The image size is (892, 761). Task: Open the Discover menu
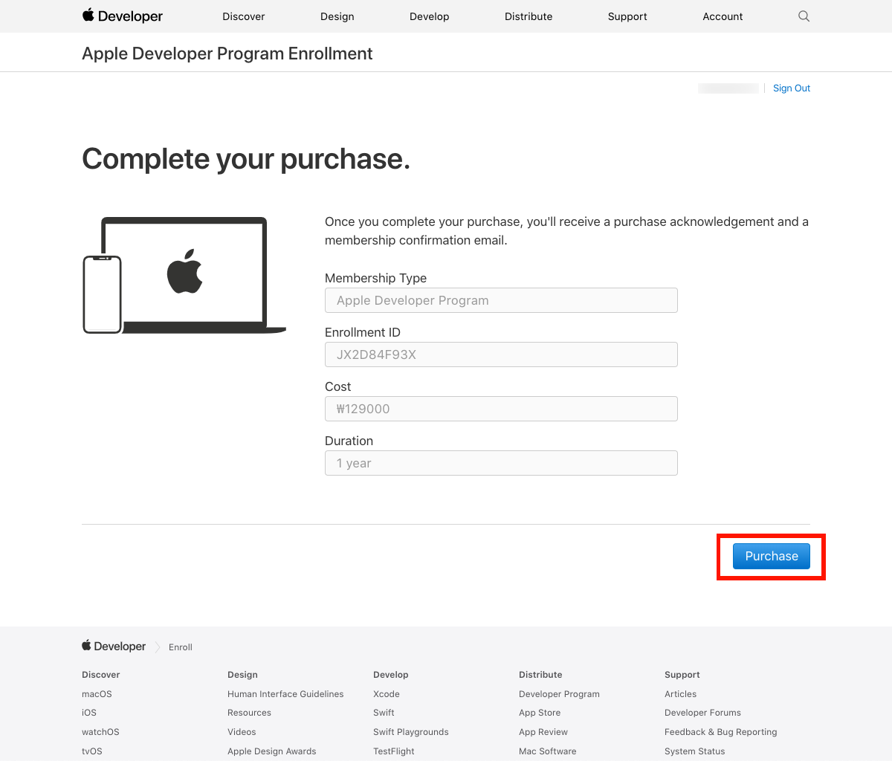tap(244, 16)
